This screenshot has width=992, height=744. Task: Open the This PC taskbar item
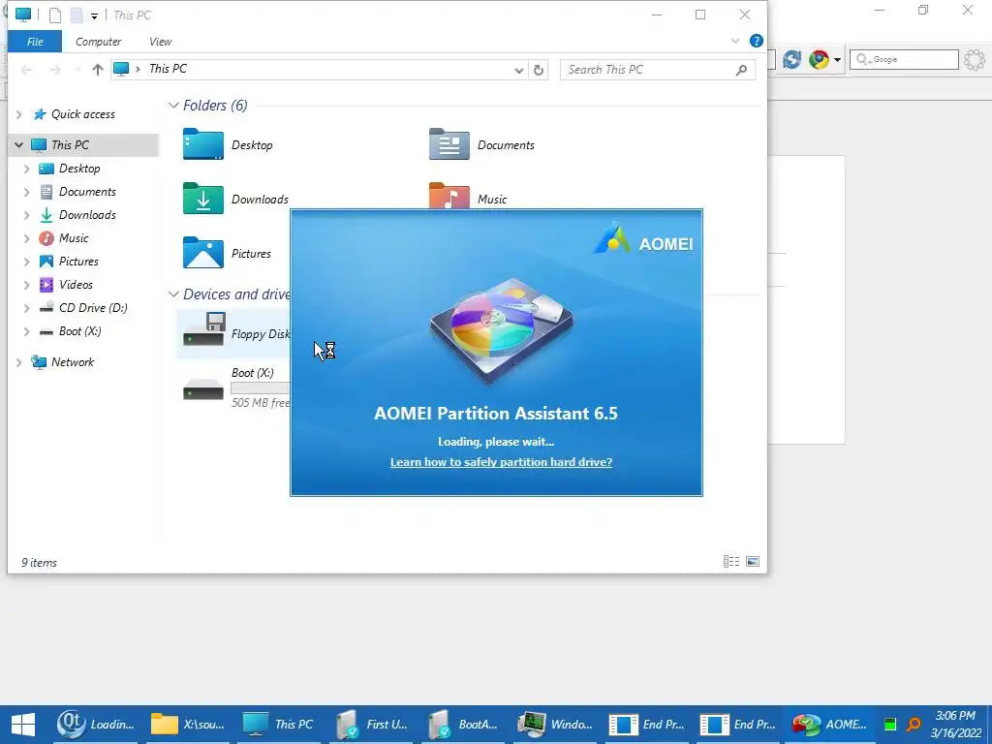tap(280, 725)
